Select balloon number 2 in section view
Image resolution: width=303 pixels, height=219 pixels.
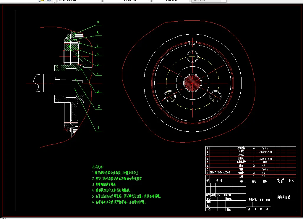click(99, 107)
